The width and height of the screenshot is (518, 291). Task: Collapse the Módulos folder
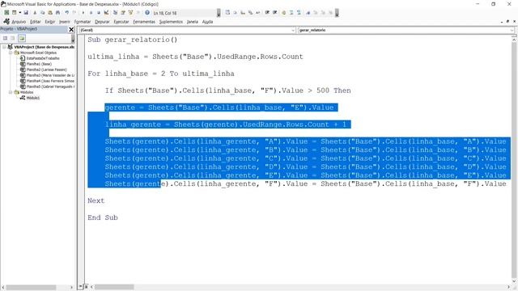click(11, 92)
